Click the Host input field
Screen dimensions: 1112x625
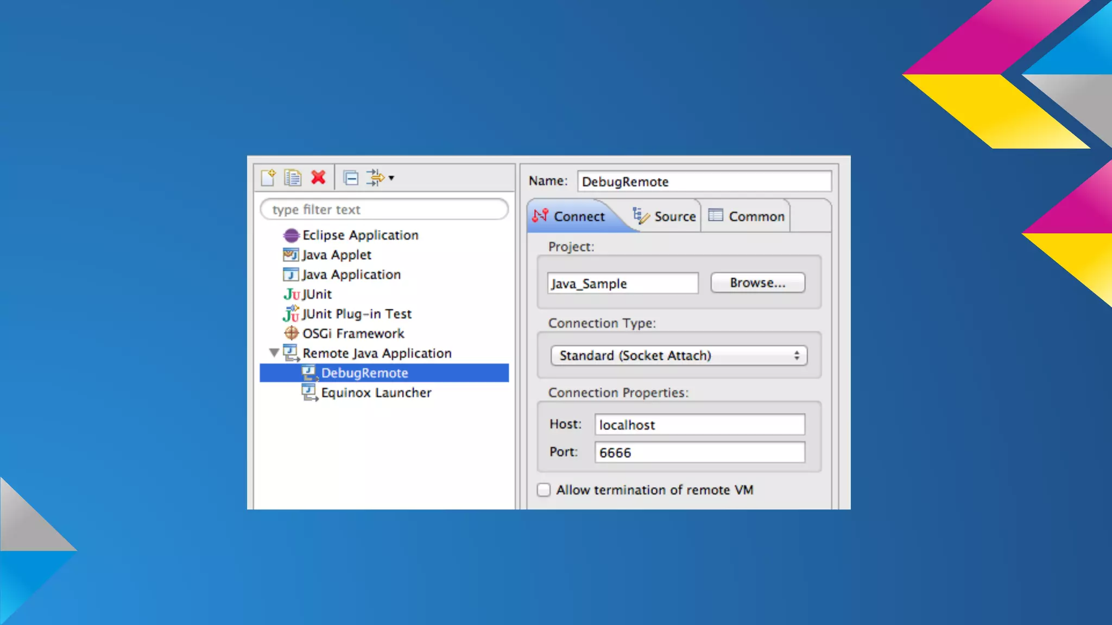[x=699, y=425]
